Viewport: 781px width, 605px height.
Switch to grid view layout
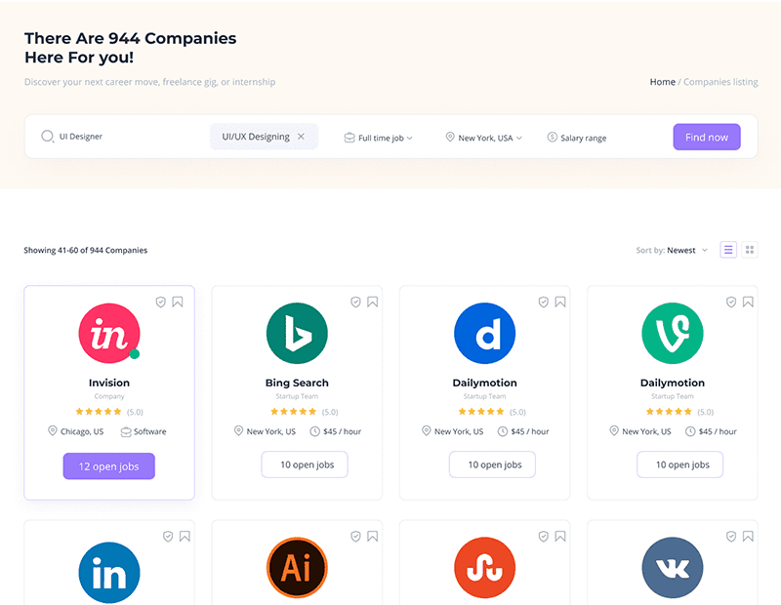[750, 250]
